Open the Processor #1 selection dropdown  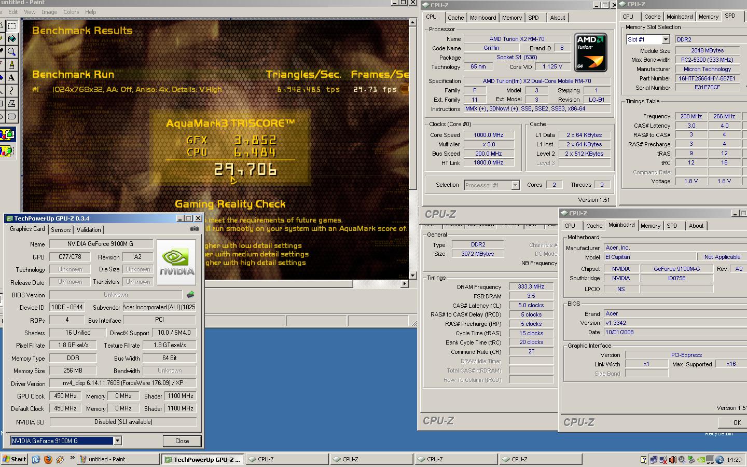pos(515,185)
